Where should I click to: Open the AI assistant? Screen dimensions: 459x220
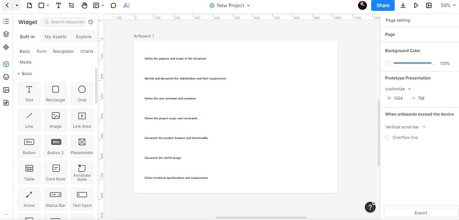point(126,5)
